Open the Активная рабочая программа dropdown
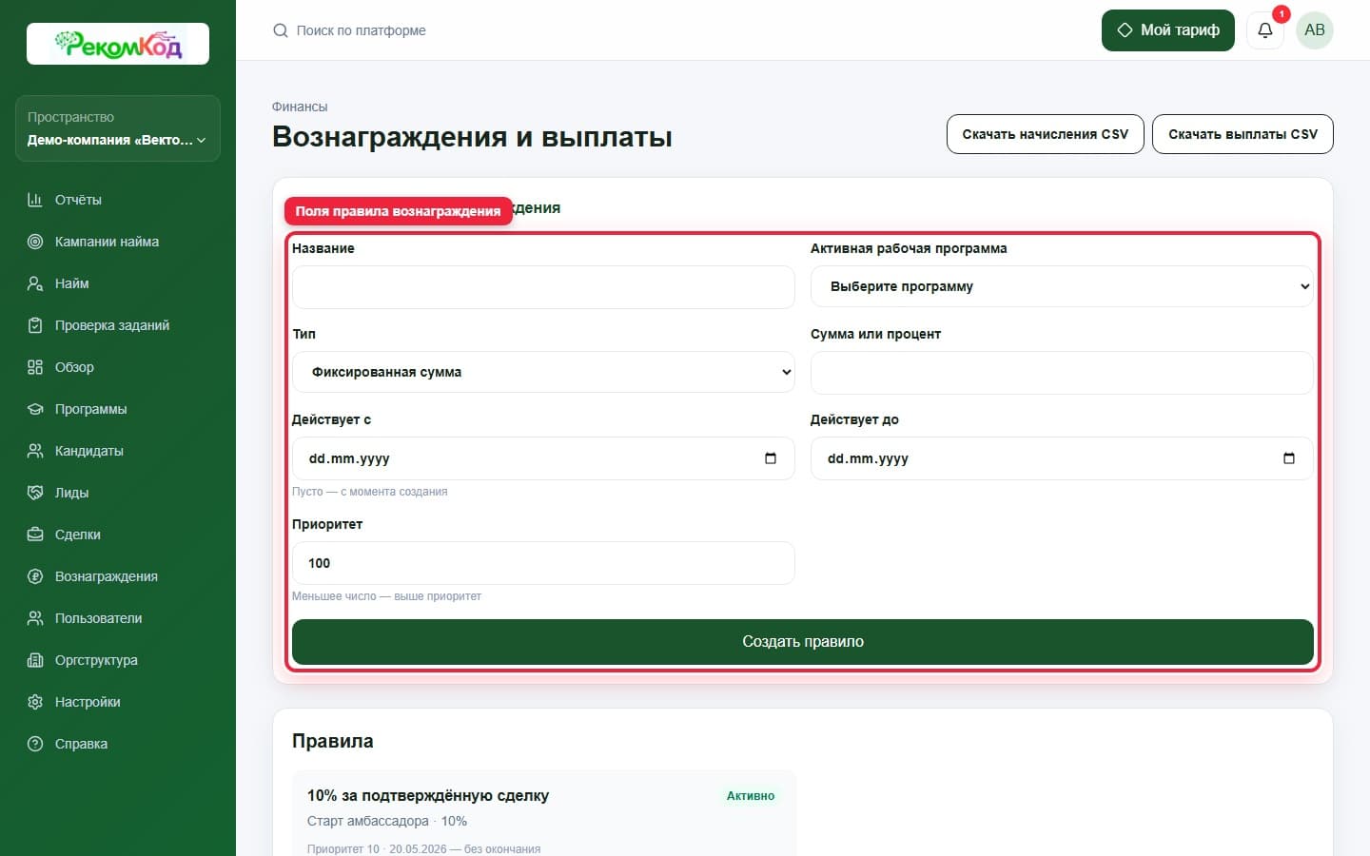 (1062, 286)
